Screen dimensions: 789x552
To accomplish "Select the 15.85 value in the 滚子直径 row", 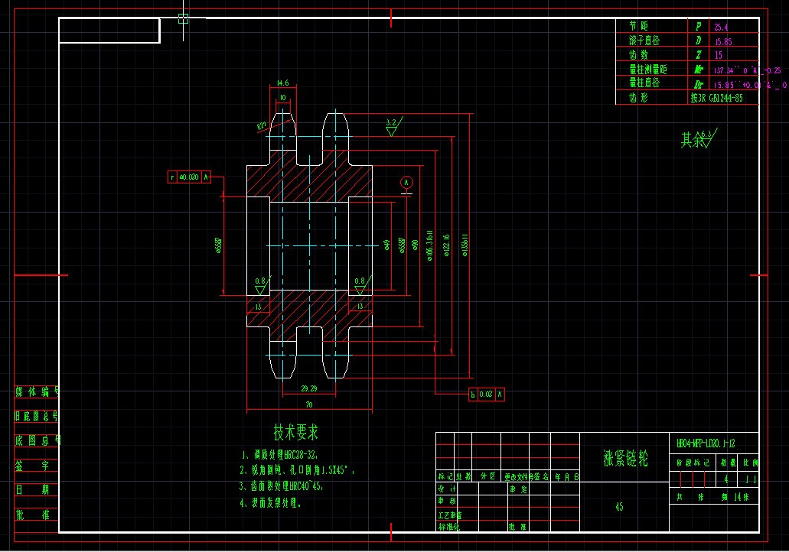I will pos(723,42).
